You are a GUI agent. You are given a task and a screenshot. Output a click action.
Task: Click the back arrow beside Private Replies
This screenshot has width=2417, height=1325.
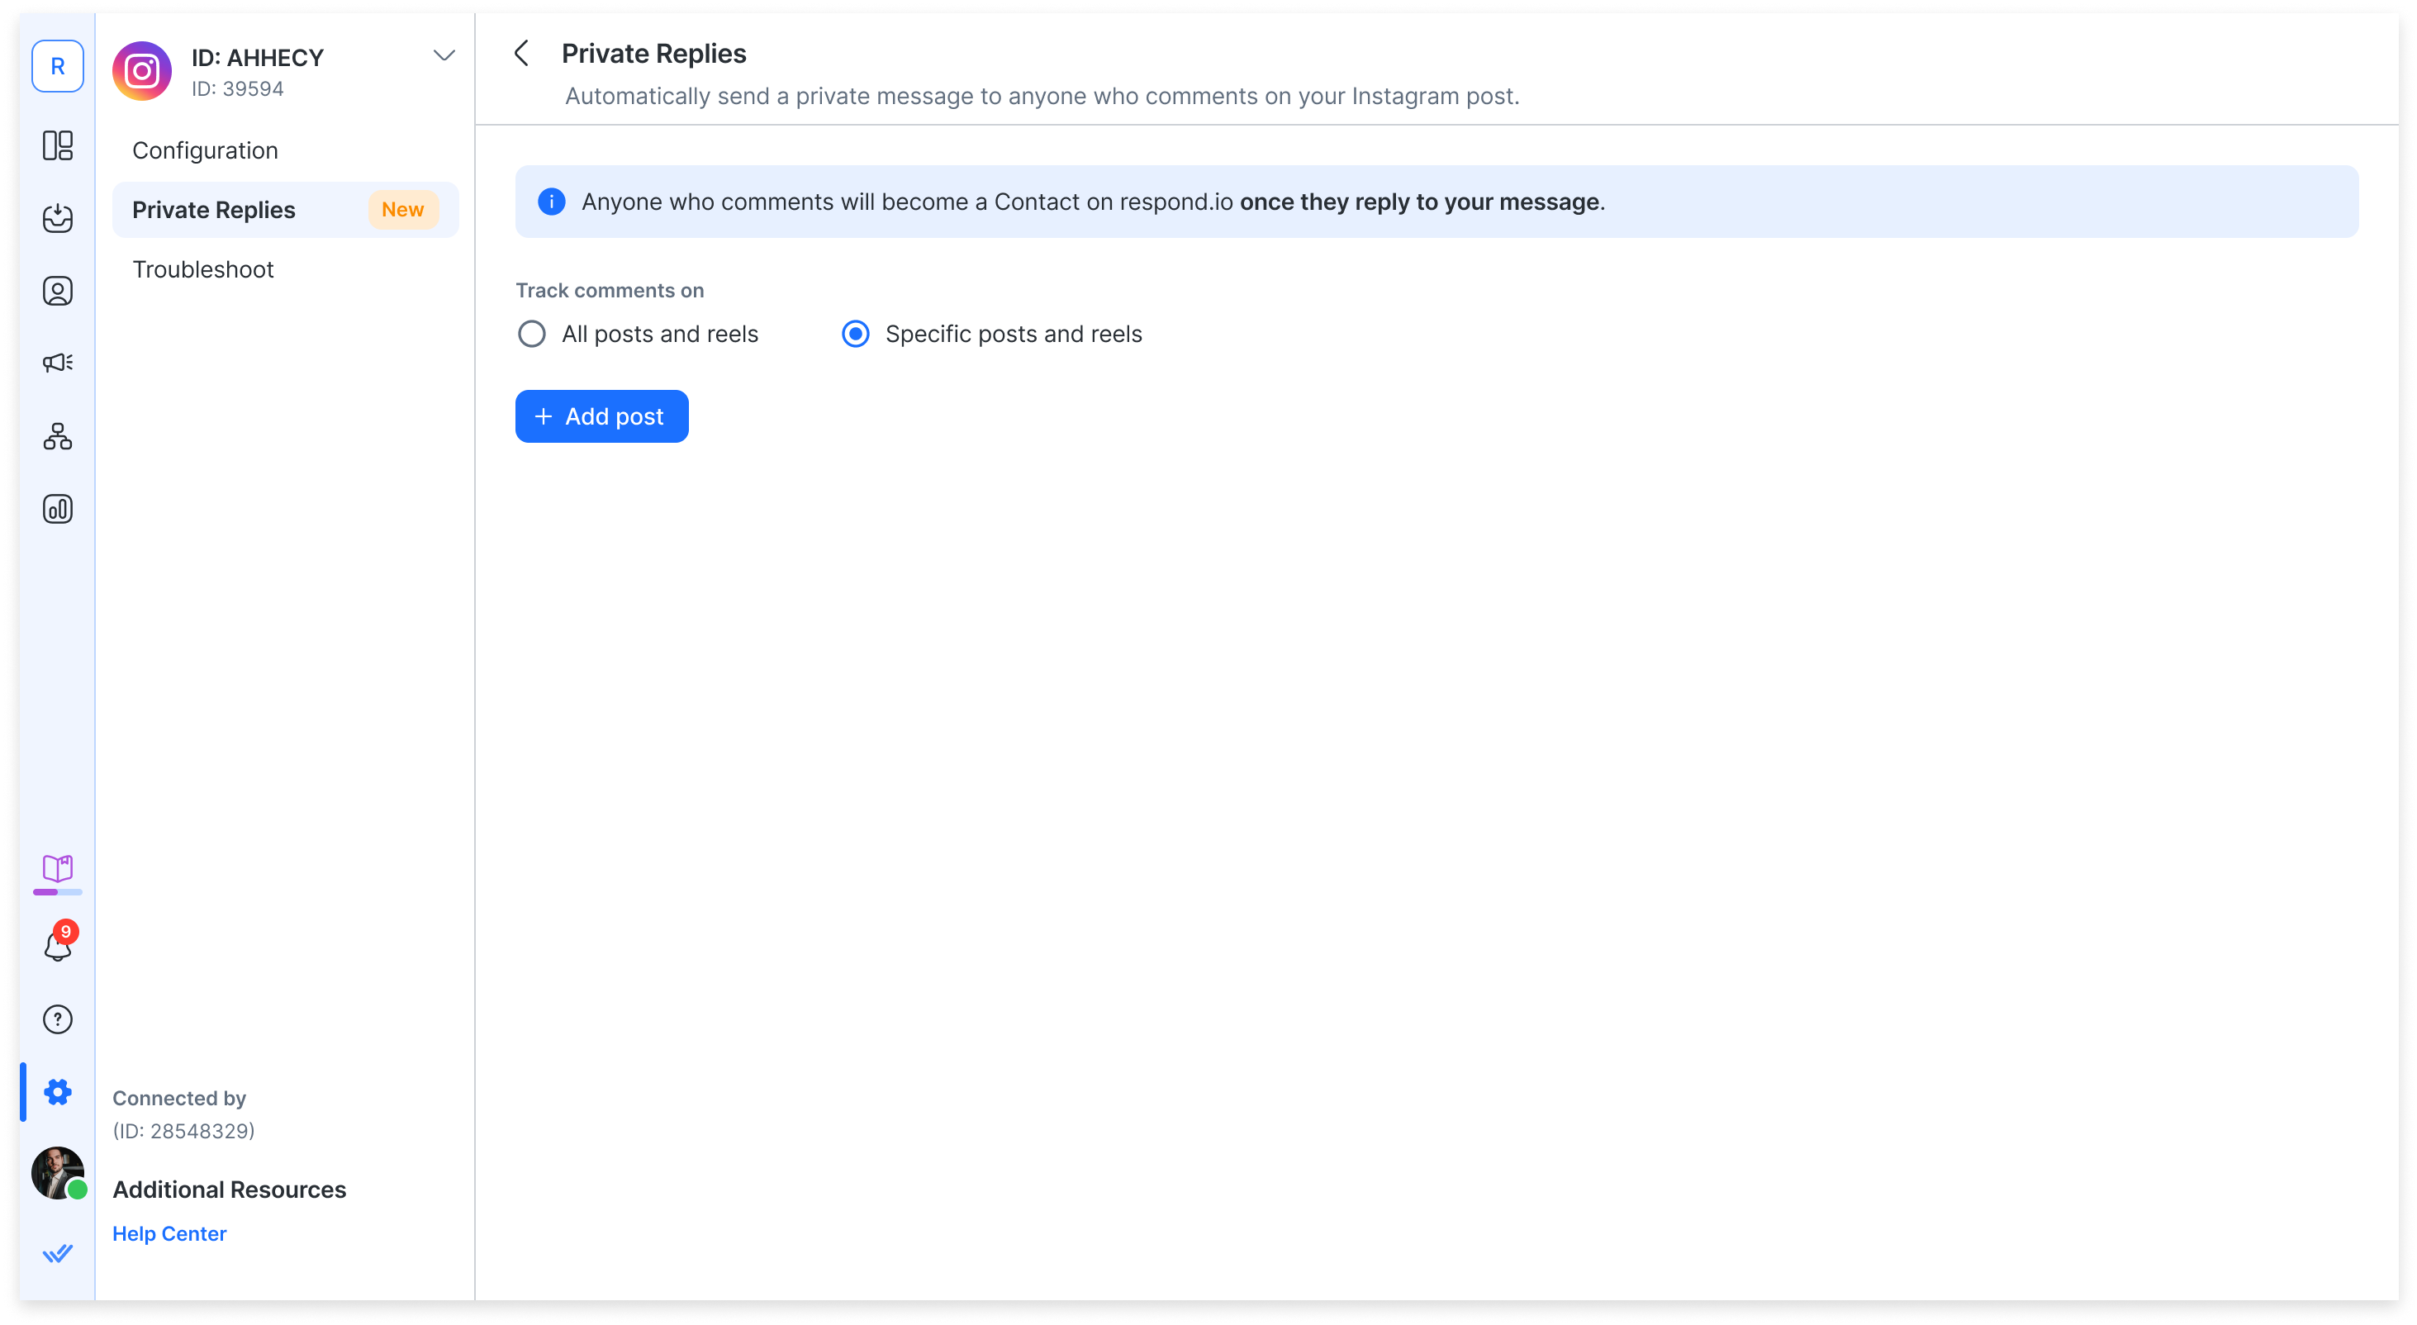click(x=523, y=54)
